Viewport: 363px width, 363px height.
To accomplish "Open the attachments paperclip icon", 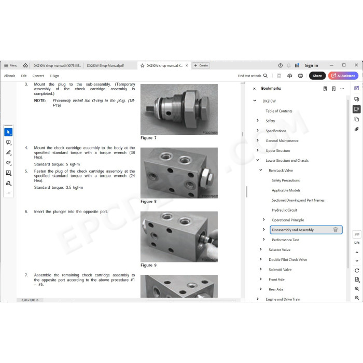I will click(x=357, y=129).
